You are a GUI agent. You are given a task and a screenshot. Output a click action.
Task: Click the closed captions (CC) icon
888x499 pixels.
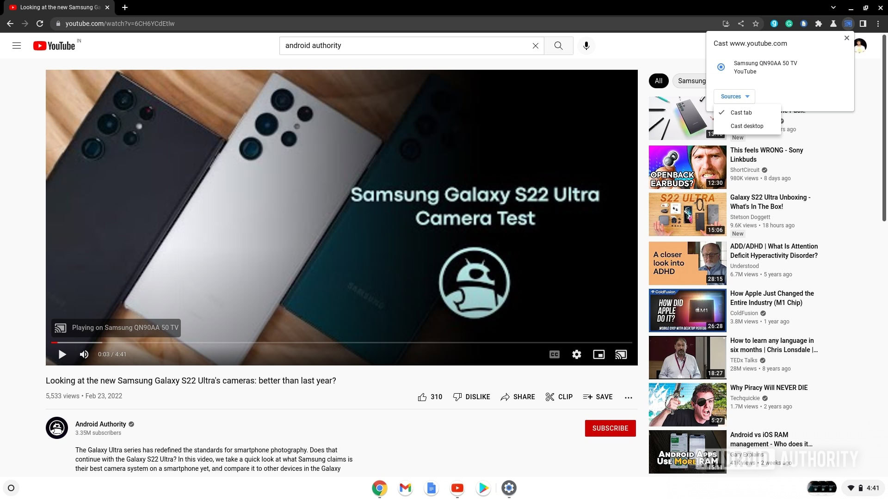click(x=555, y=354)
